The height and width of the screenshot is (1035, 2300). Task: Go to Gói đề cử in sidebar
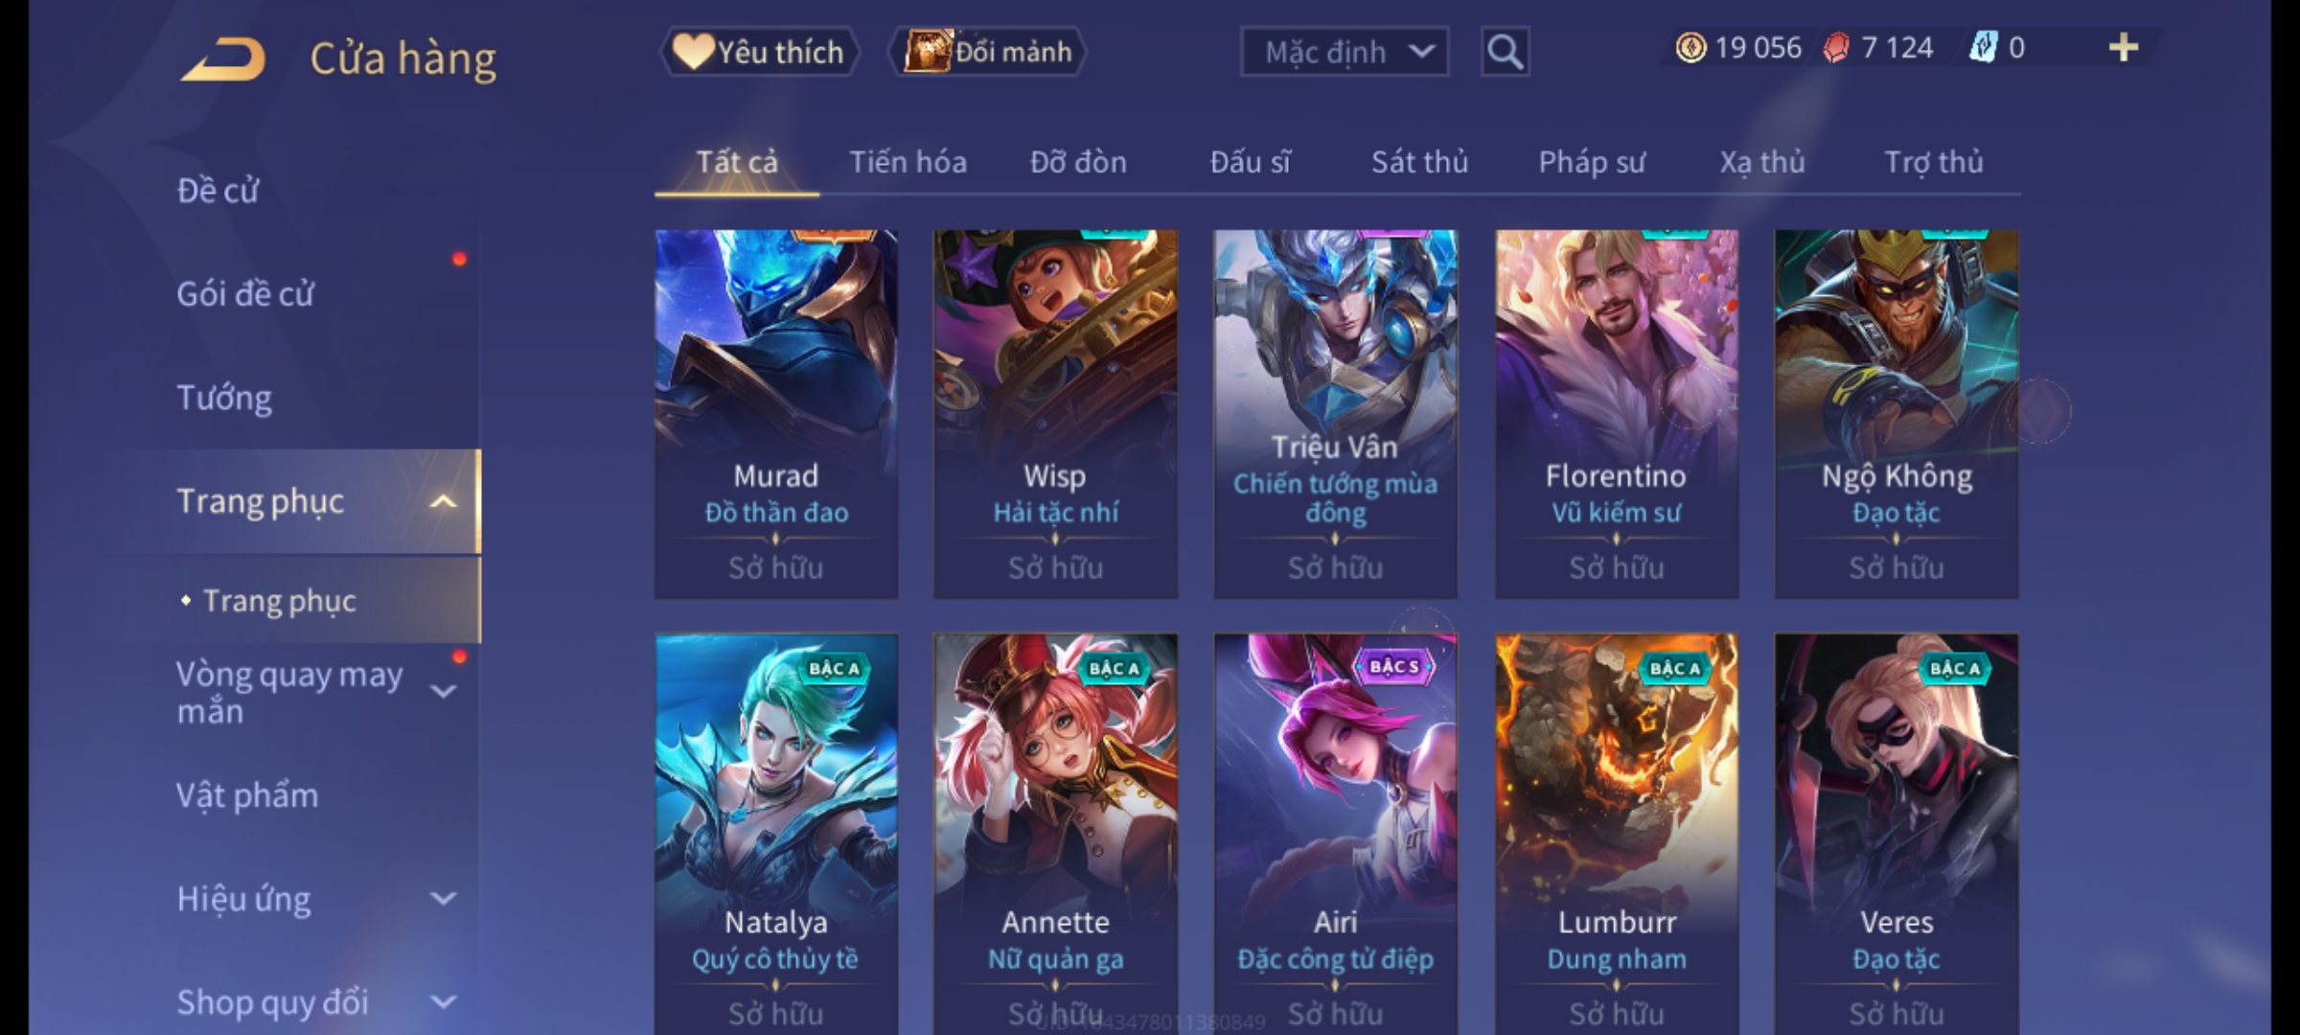click(x=245, y=293)
